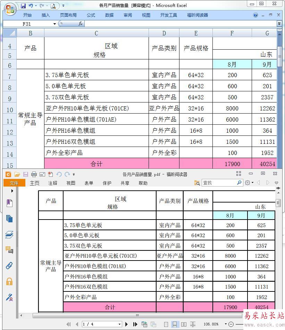Open Foxit quick access customize arrow

(x=74, y=174)
